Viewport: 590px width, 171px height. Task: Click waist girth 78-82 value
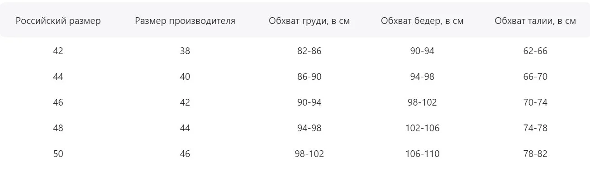pyautogui.click(x=535, y=154)
